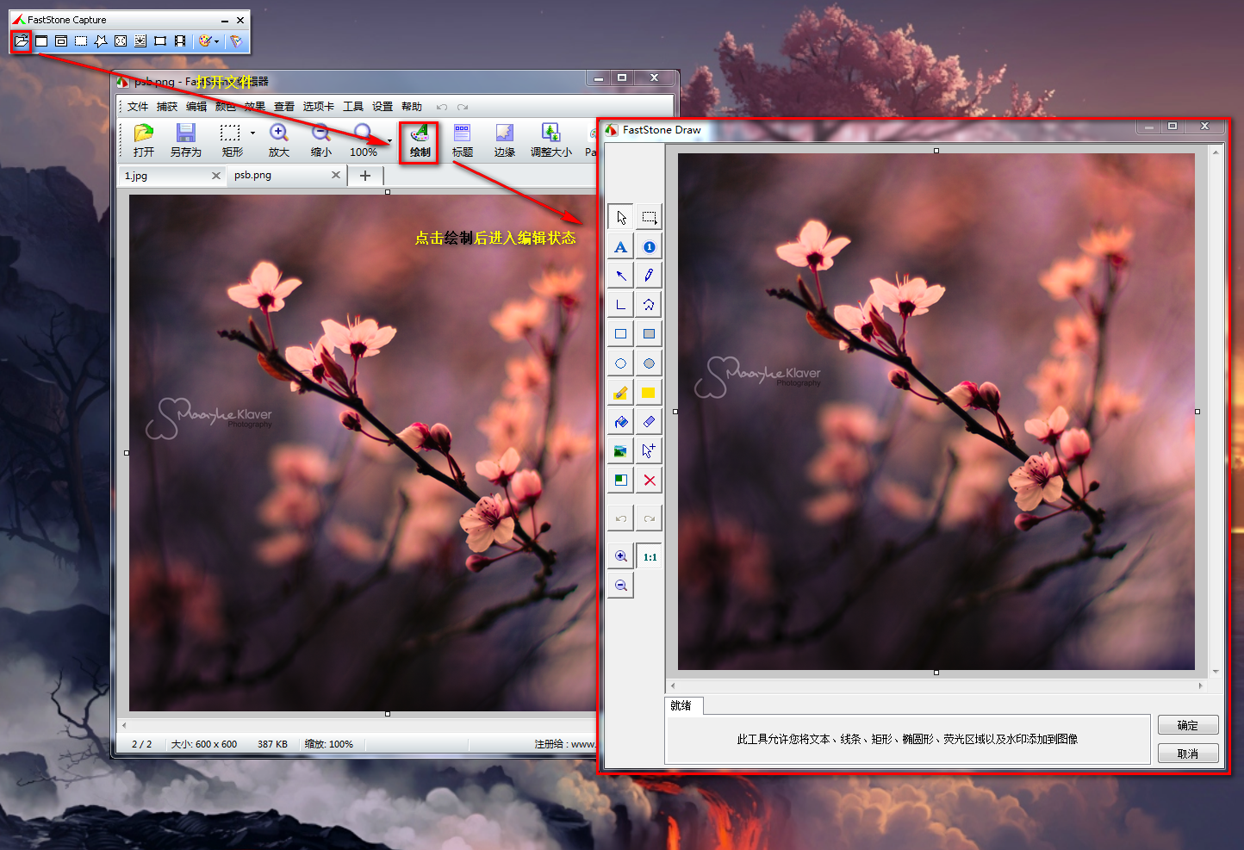Click 100% zoom toolbar button
This screenshot has width=1244, height=850.
pos(364,140)
